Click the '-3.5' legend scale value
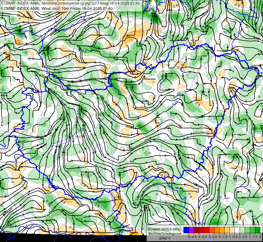Viewport: 263px width, 242px height. tap(204, 237)
